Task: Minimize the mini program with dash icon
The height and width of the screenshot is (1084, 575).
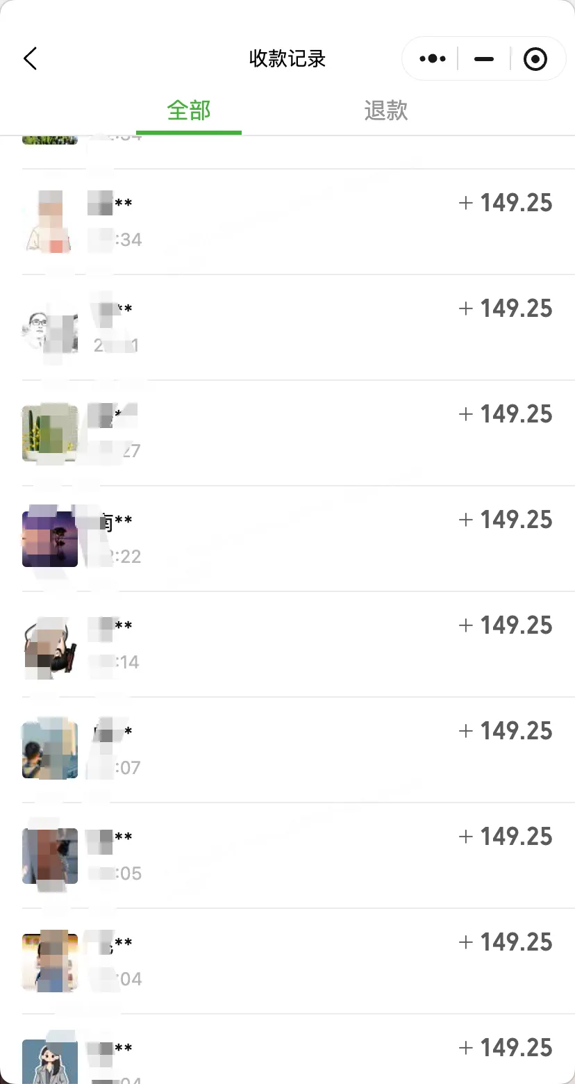Action: click(x=484, y=59)
